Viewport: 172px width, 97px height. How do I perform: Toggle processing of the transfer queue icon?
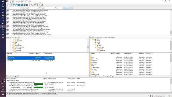[x=24, y=5]
